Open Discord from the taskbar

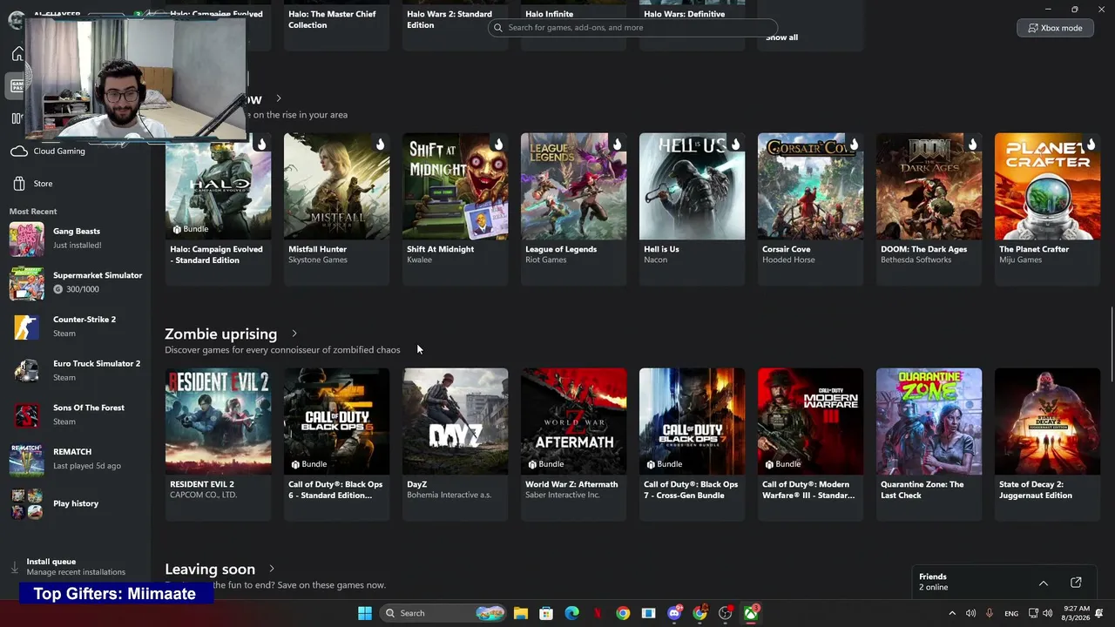click(x=674, y=613)
